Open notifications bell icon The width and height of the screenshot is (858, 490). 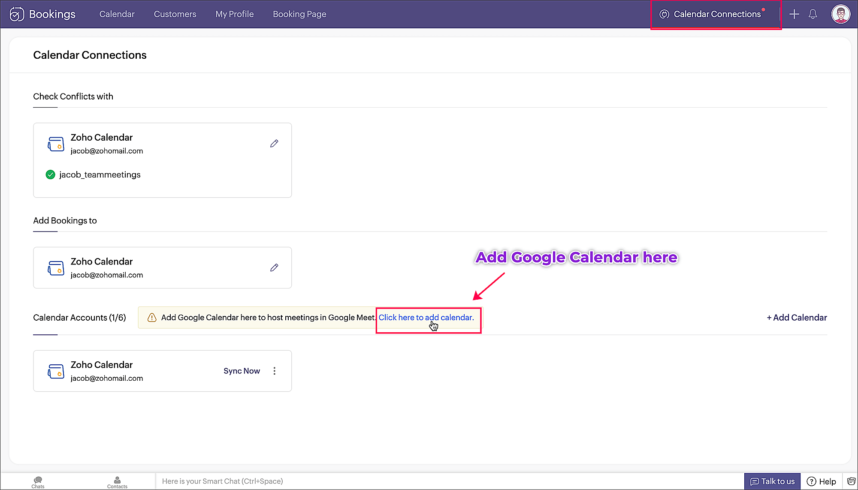point(813,14)
